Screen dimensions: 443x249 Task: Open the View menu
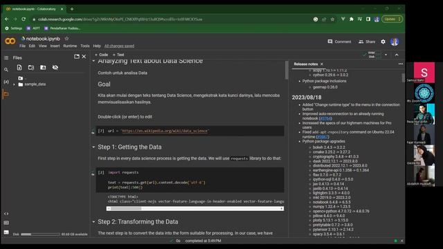43,46
